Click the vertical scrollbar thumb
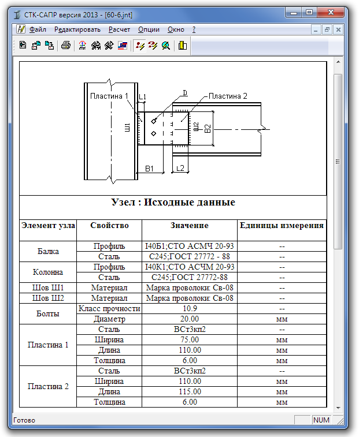Screen dimensions: 359x437 click(338, 162)
